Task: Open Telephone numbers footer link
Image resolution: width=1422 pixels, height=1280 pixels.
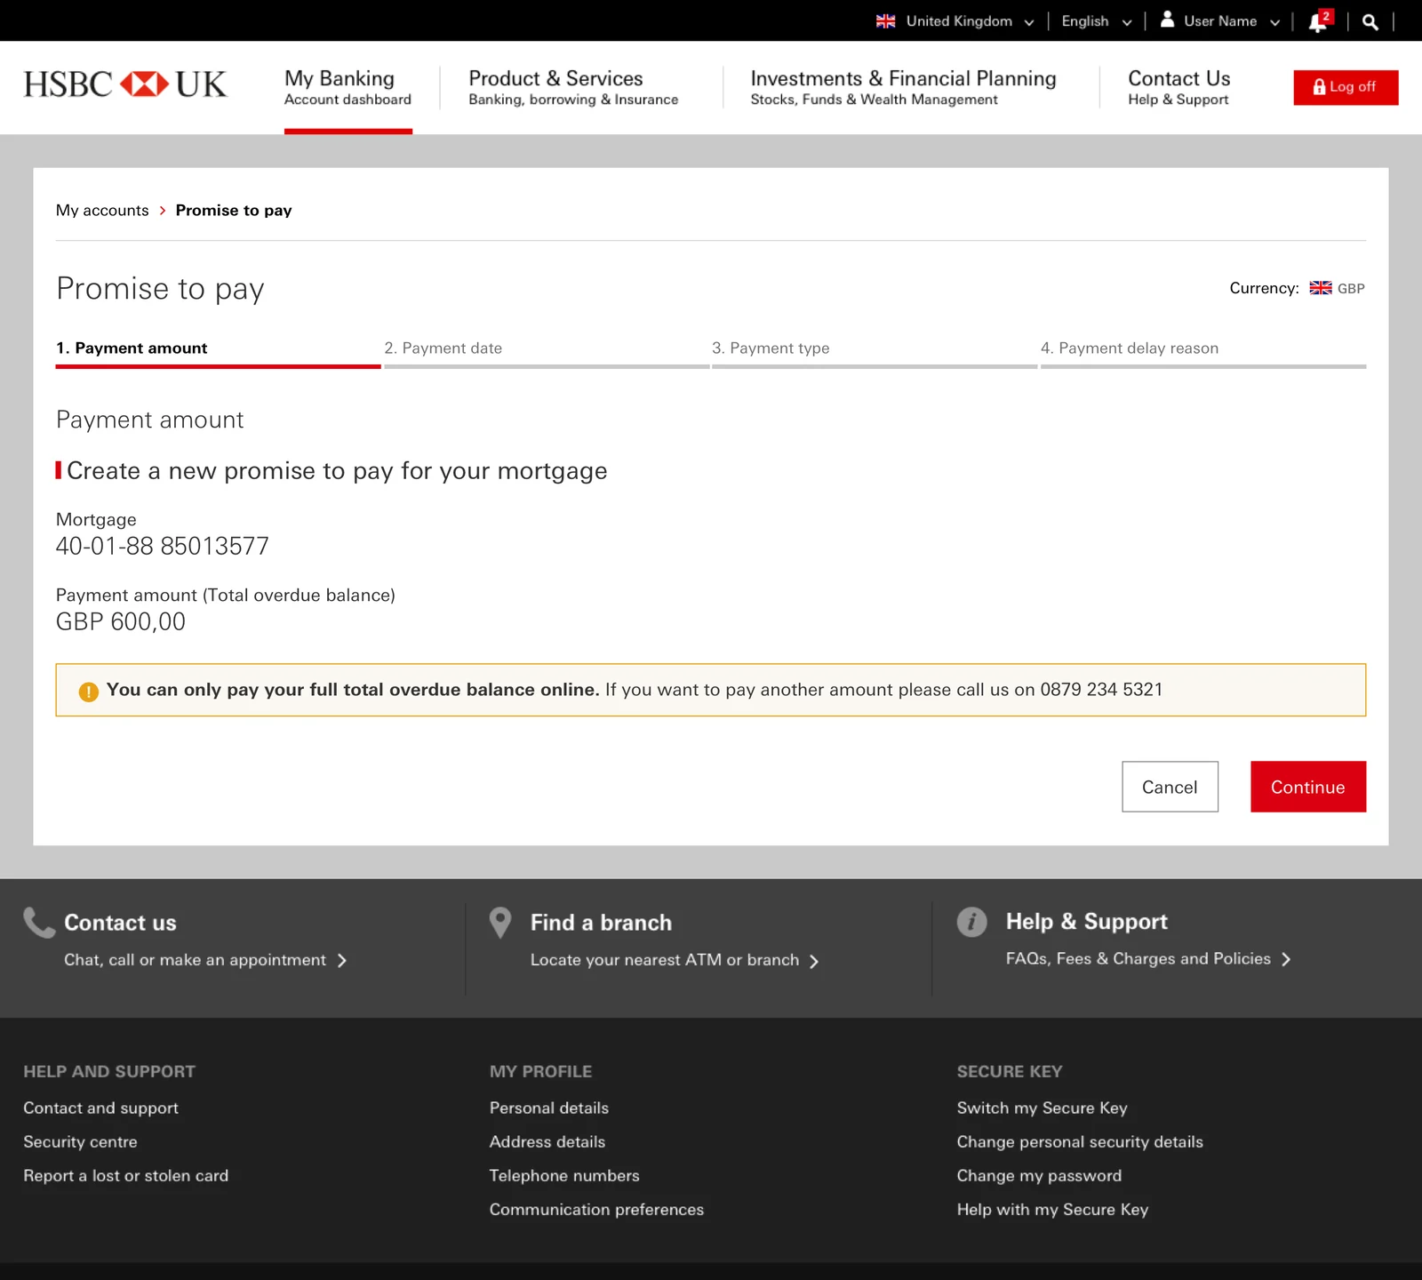Action: [564, 1175]
